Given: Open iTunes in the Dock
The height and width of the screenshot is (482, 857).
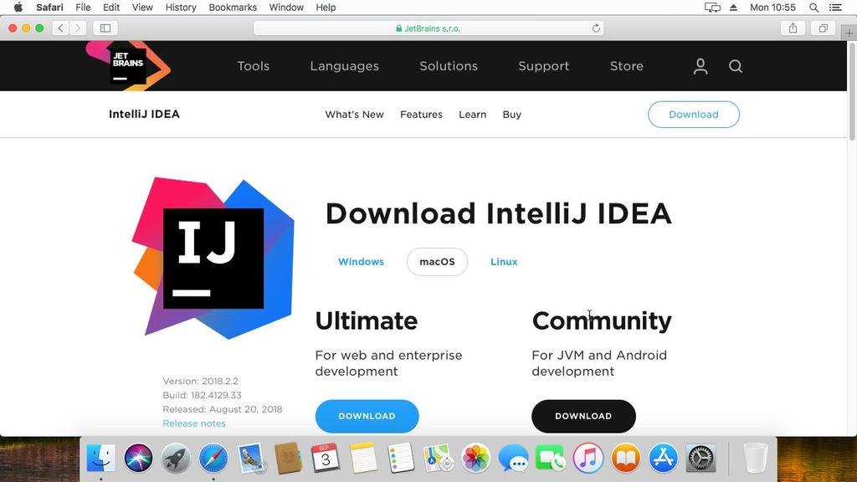Looking at the screenshot, I should 588,458.
